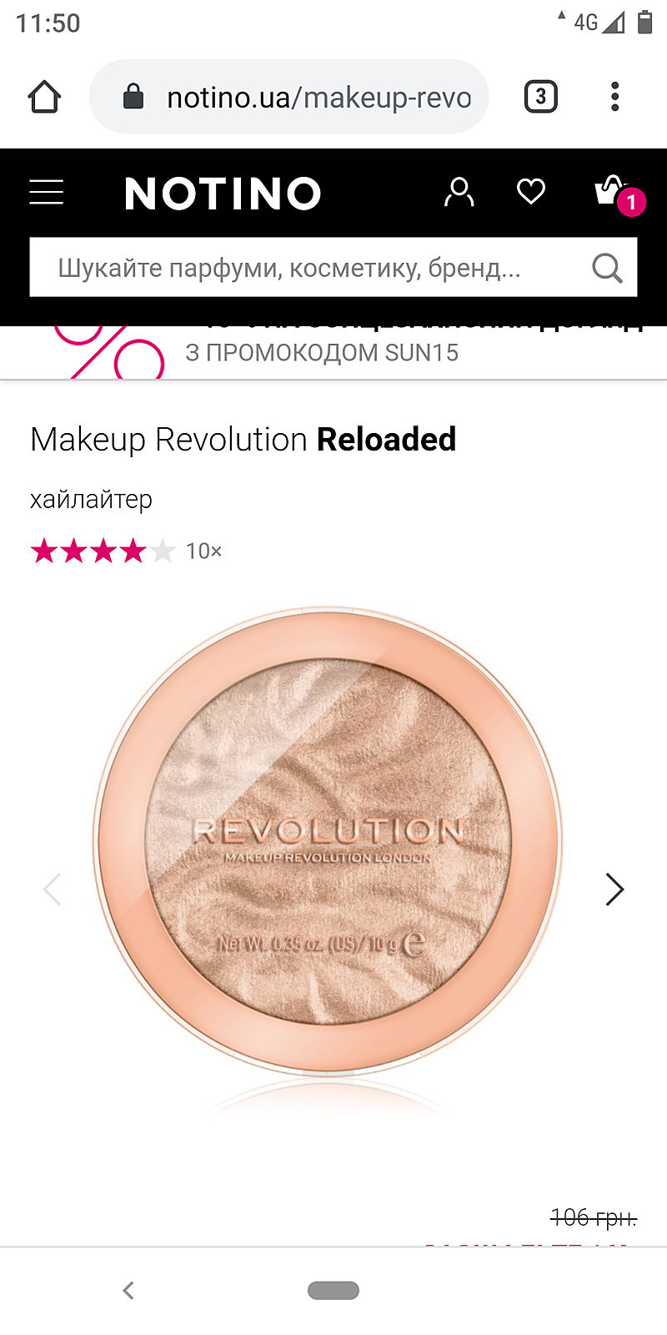Open the user account icon
The height and width of the screenshot is (1335, 667).
point(459,193)
